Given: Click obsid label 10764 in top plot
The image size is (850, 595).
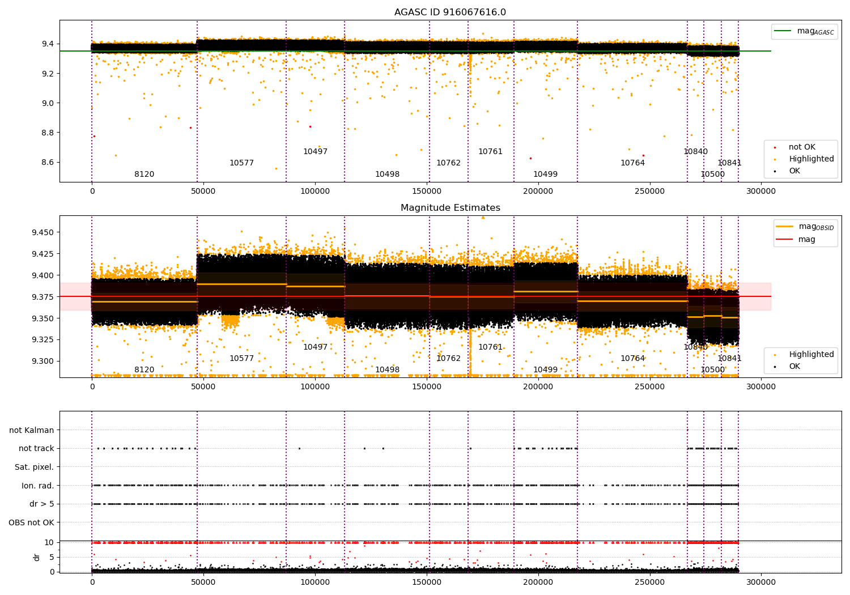Looking at the screenshot, I should [x=632, y=163].
